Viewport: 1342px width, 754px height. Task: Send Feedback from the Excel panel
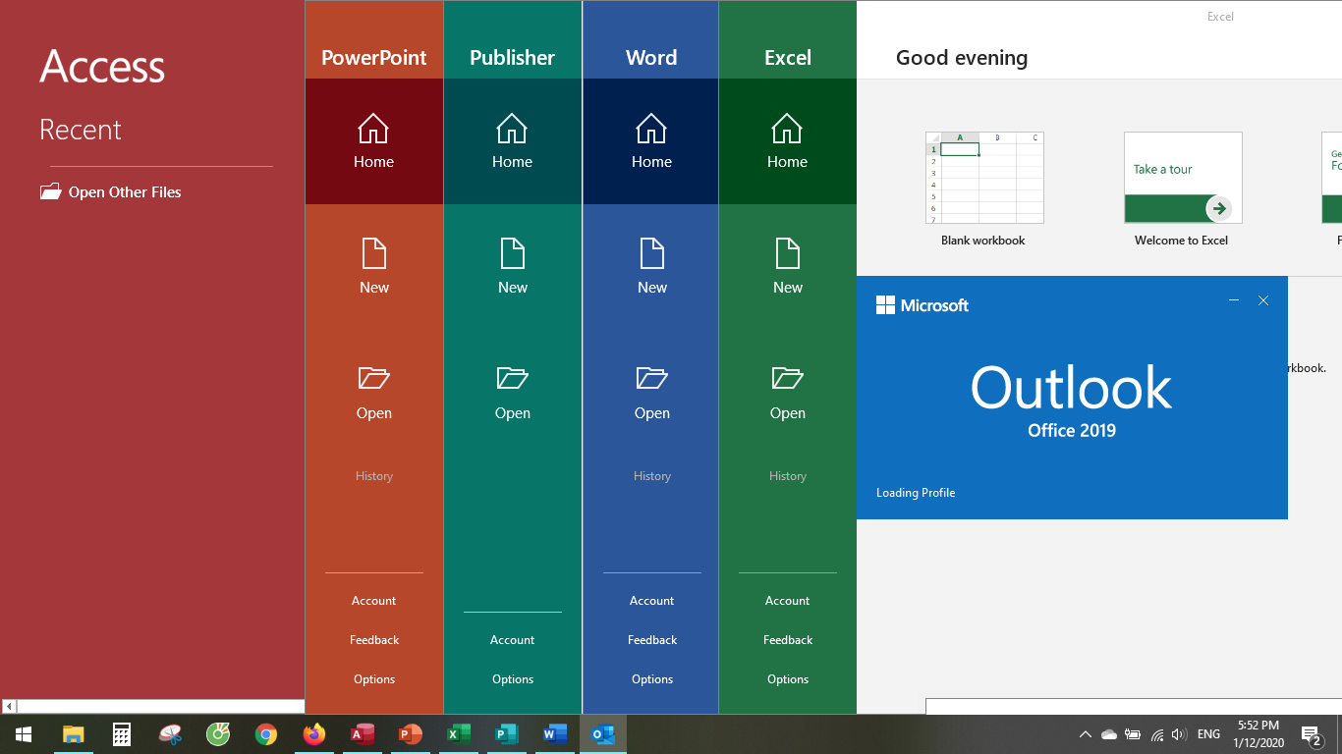(787, 640)
